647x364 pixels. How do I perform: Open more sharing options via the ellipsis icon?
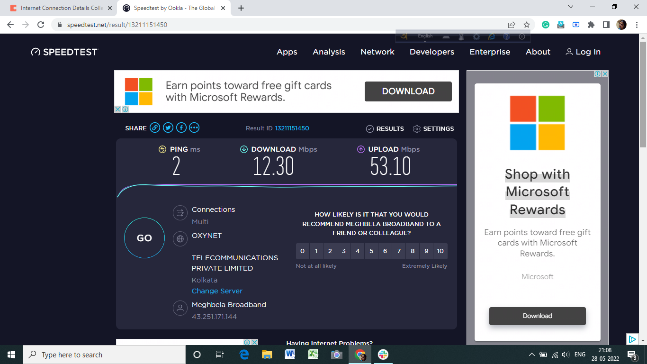click(x=194, y=127)
